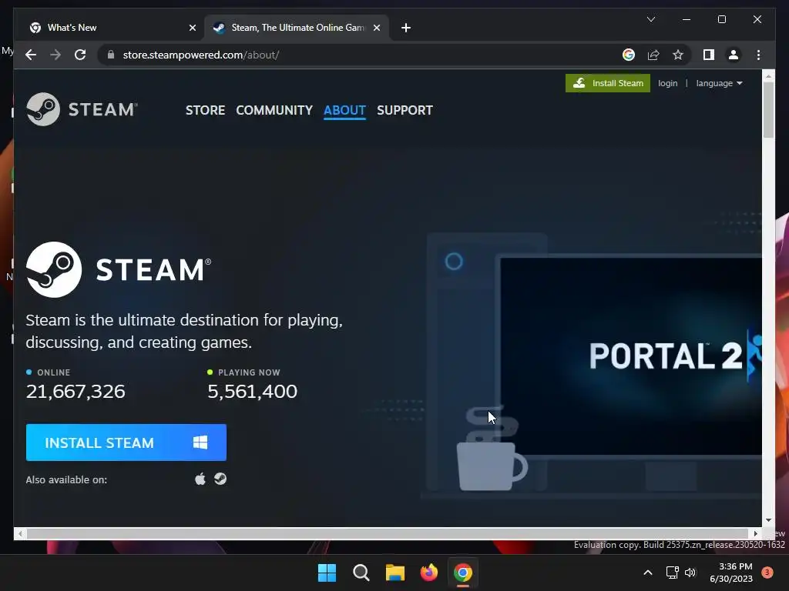The height and width of the screenshot is (591, 789).
Task: Launch Firefox from taskbar
Action: [x=428, y=573]
